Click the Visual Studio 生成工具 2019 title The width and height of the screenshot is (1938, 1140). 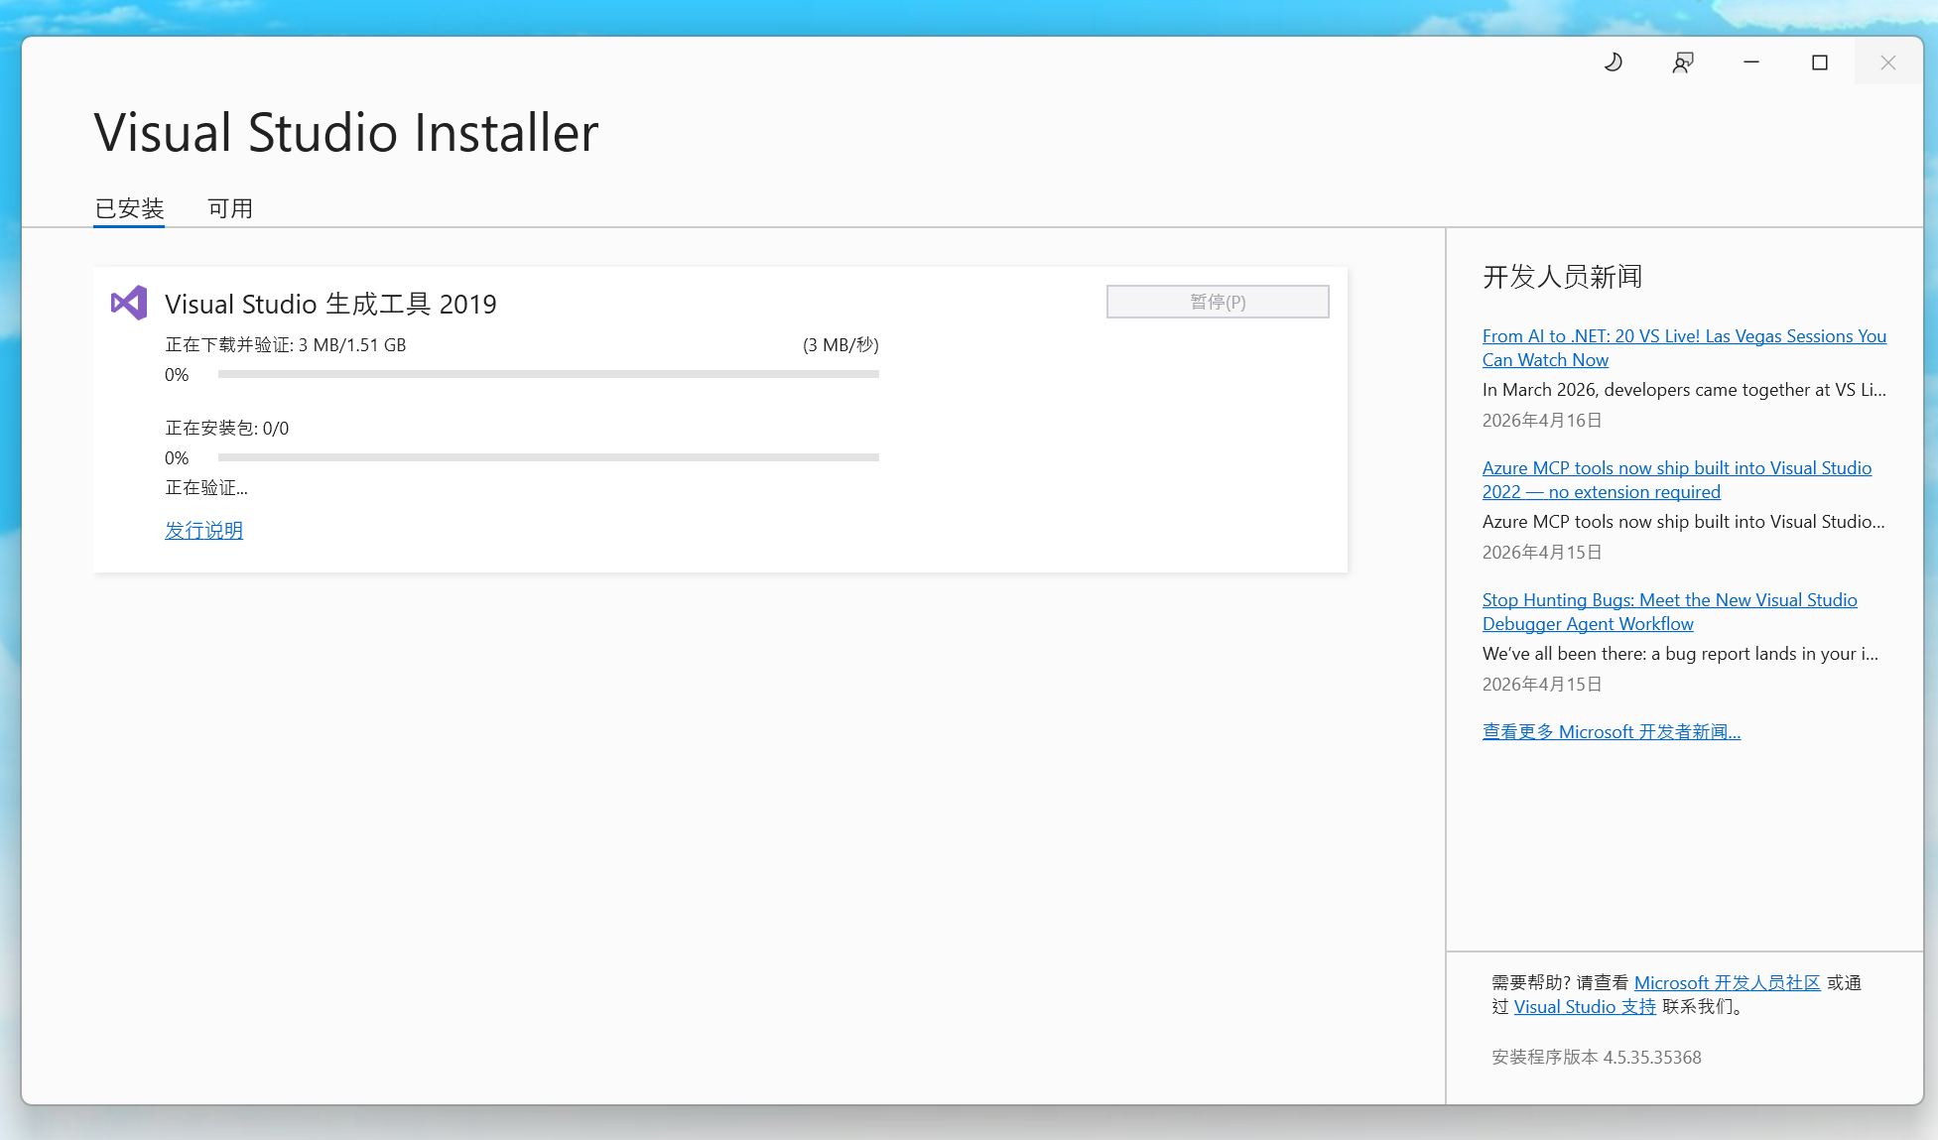pos(330,304)
